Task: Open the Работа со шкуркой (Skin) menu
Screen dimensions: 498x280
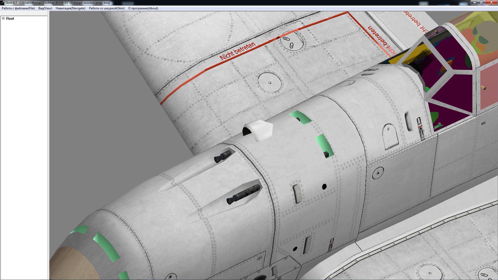Action: tap(107, 8)
